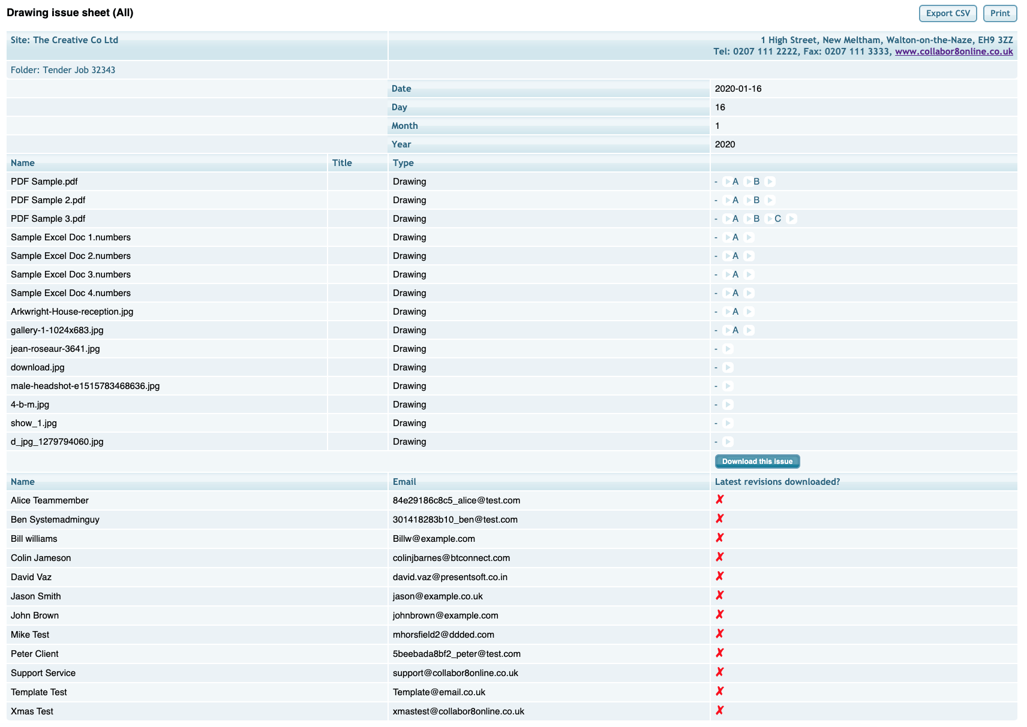1027x727 pixels.
Task: Click the red X mark for Alice Teammember
Action: [x=720, y=499]
